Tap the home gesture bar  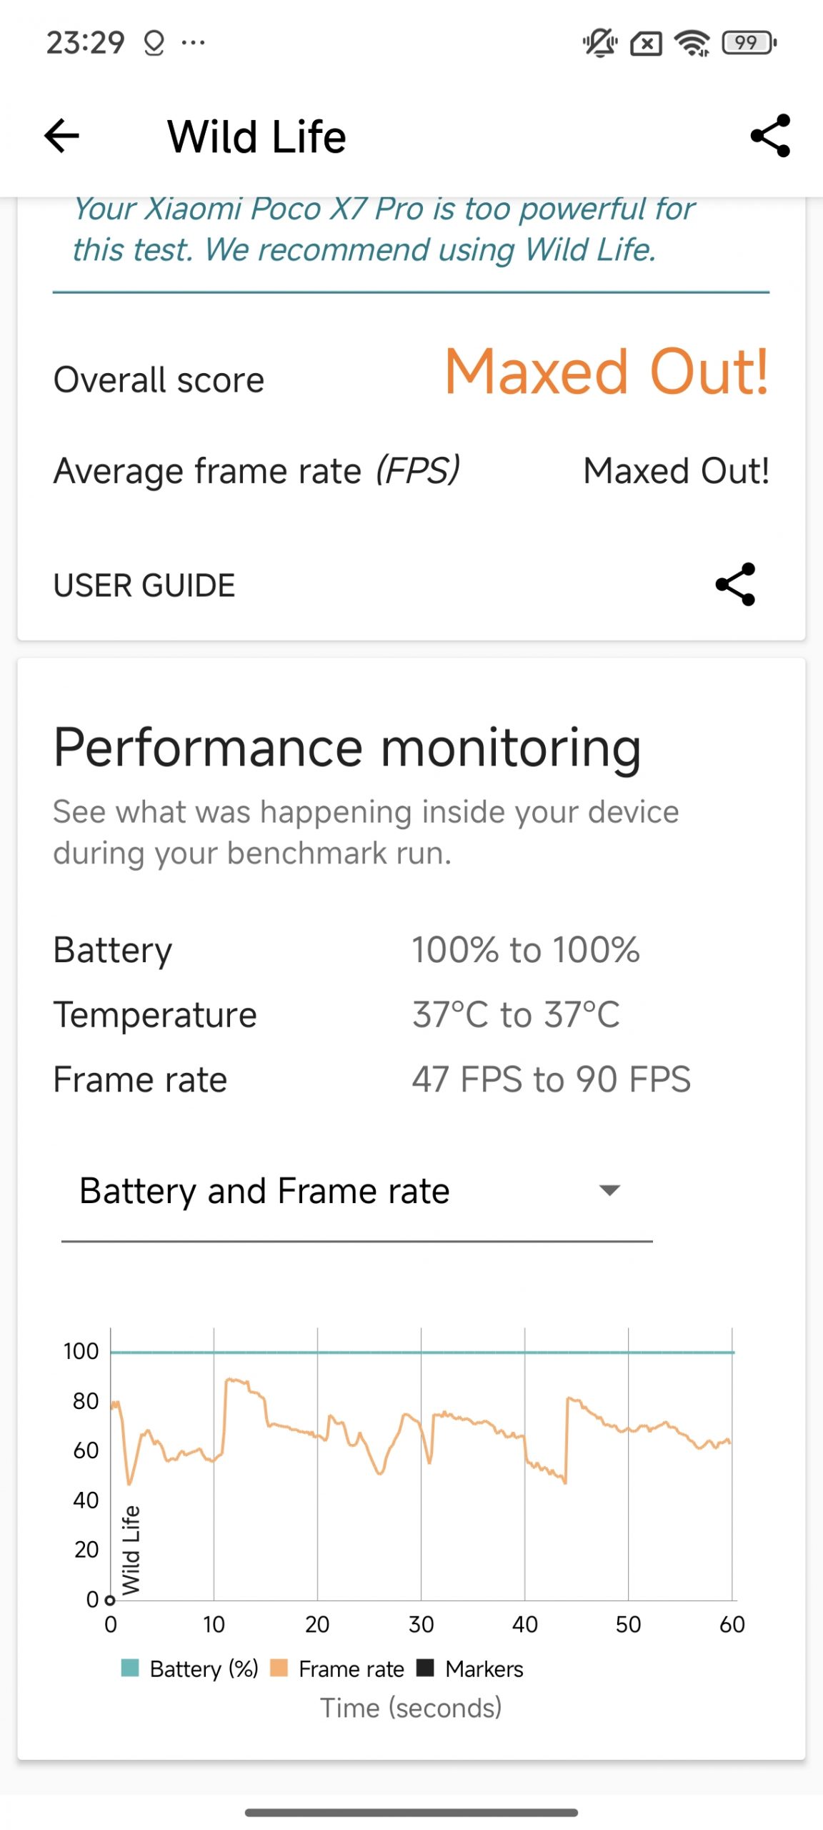coord(411,1812)
